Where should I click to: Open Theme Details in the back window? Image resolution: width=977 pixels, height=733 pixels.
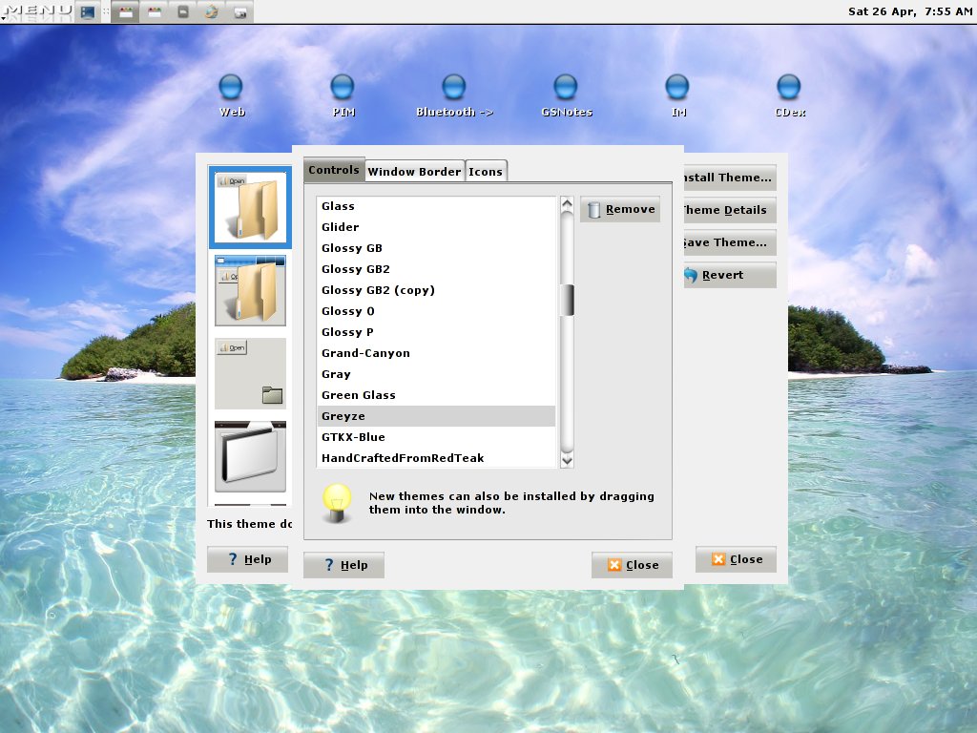coord(730,210)
